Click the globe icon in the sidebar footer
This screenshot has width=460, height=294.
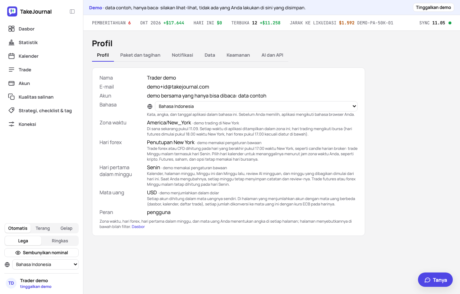point(7,265)
